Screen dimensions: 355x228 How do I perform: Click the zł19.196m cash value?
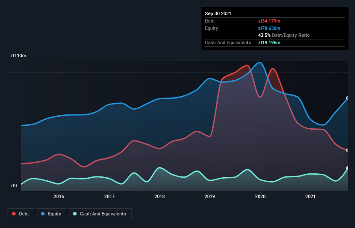point(269,42)
